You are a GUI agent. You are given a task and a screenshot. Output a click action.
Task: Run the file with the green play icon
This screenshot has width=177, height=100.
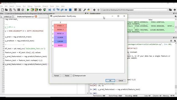point(28,10)
